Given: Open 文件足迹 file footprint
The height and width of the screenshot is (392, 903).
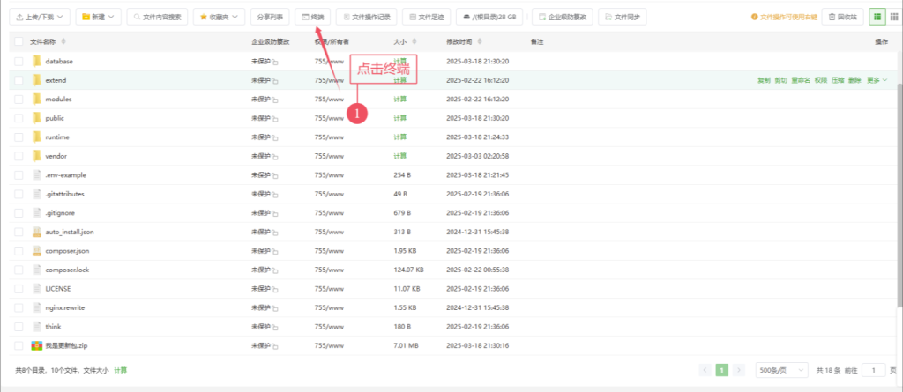Looking at the screenshot, I should [426, 18].
